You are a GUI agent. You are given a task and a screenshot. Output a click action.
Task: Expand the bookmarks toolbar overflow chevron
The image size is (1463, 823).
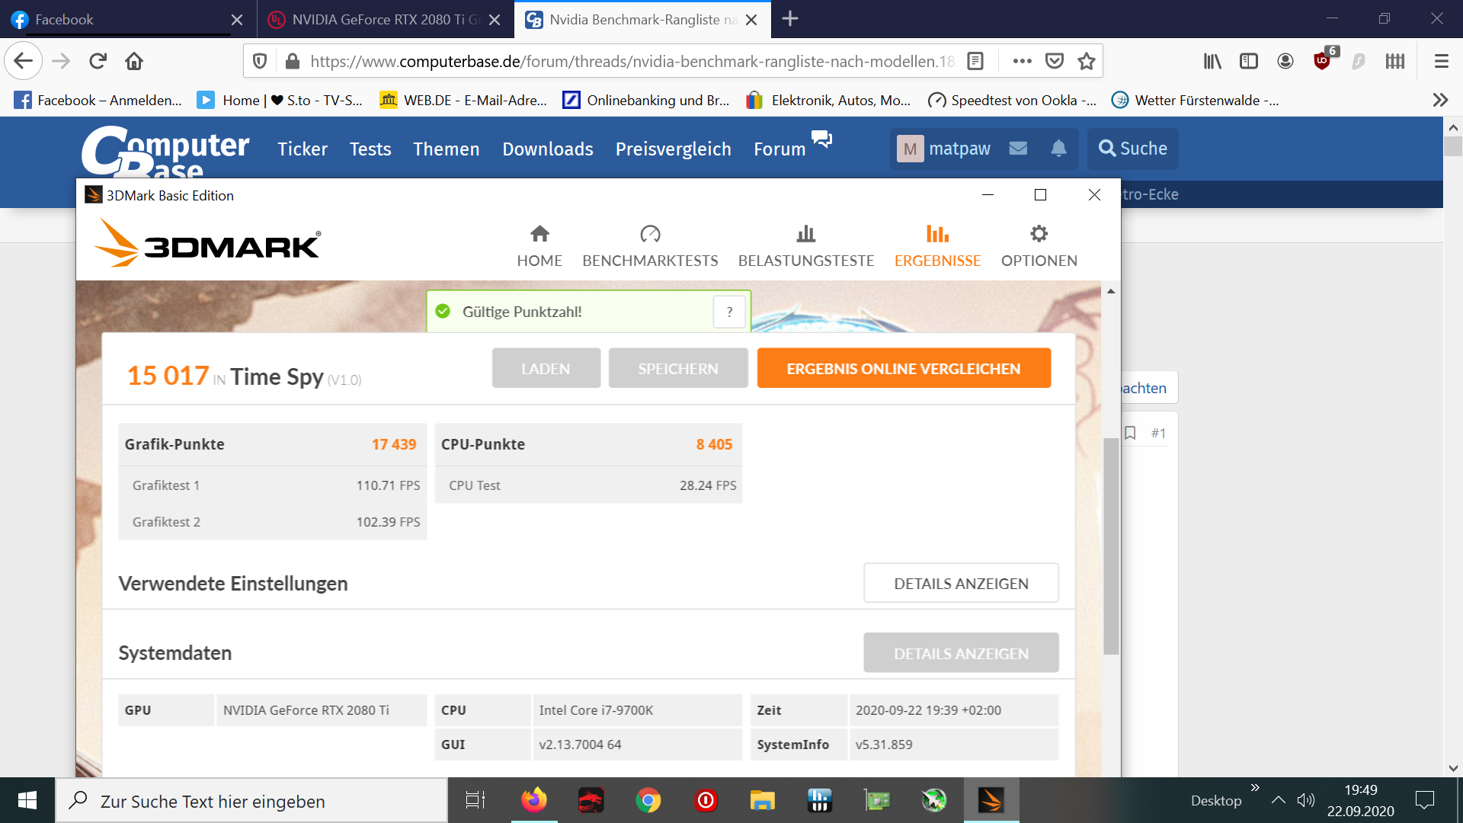point(1439,100)
